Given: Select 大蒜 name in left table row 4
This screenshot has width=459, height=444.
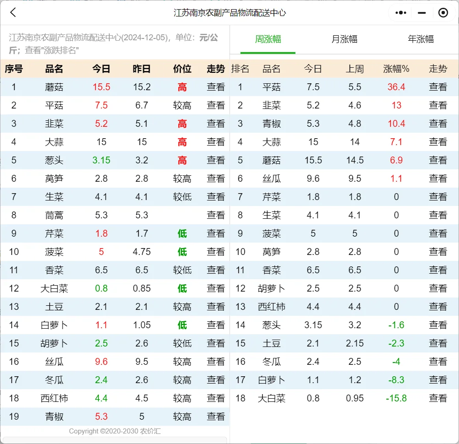Looking at the screenshot, I should pyautogui.click(x=54, y=142).
